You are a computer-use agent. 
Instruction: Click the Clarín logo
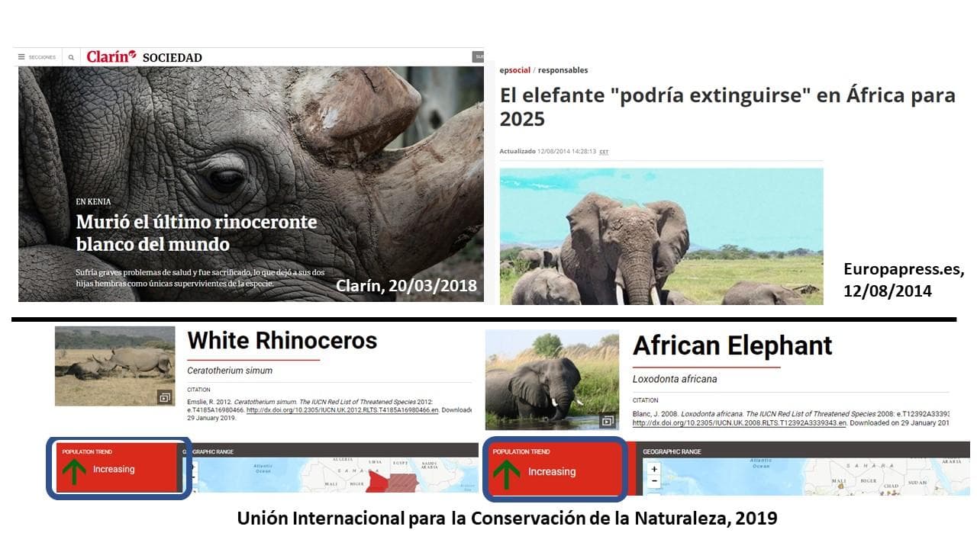(111, 57)
